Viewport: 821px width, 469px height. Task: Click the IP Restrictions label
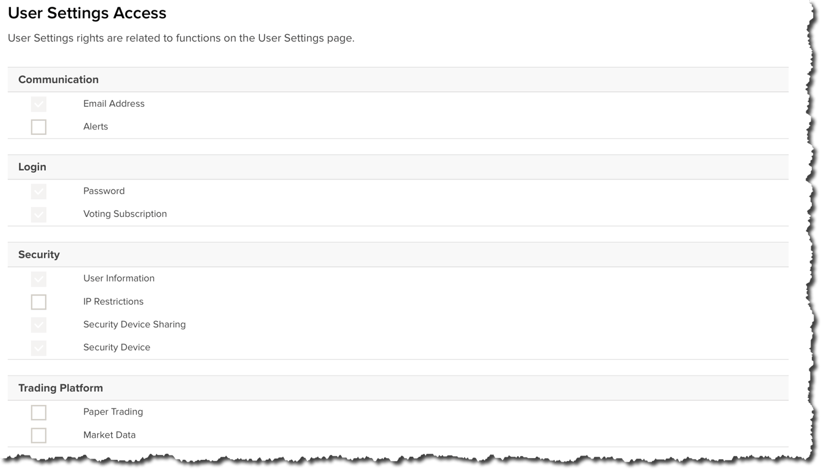[x=114, y=301]
